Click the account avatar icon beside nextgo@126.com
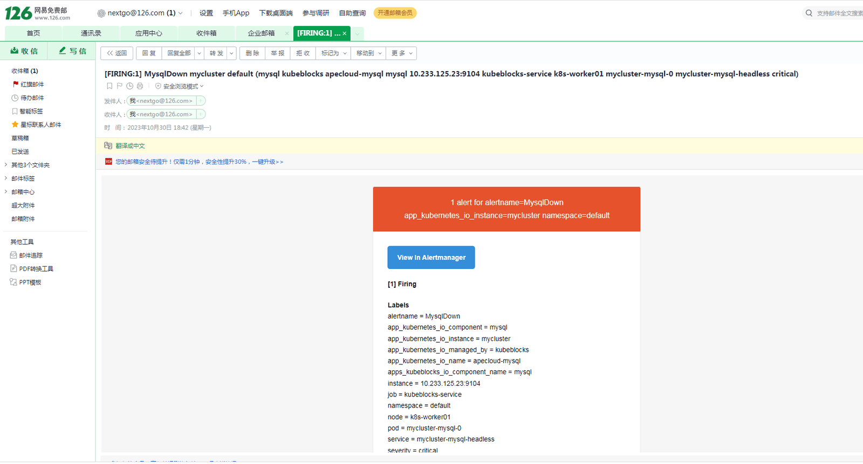Image resolution: width=863 pixels, height=464 pixels. point(101,13)
